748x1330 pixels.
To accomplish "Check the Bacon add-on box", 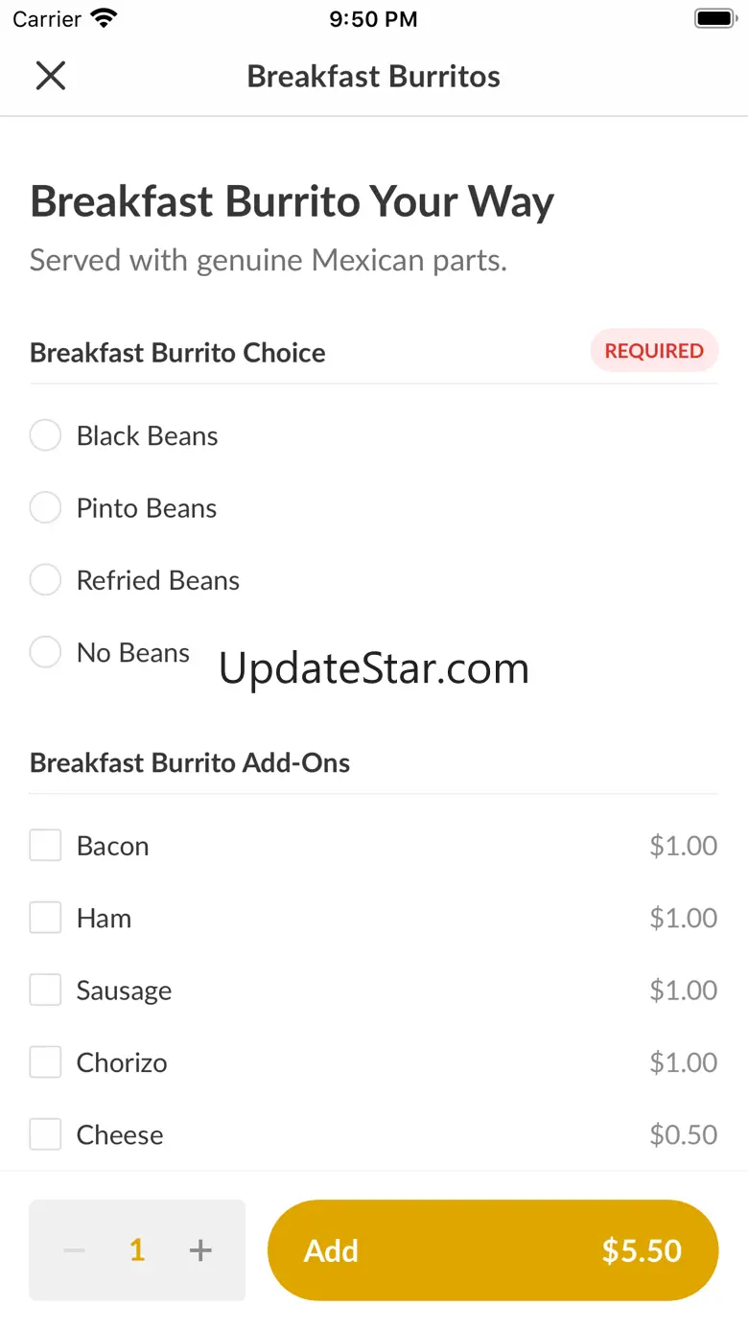I will [x=45, y=846].
